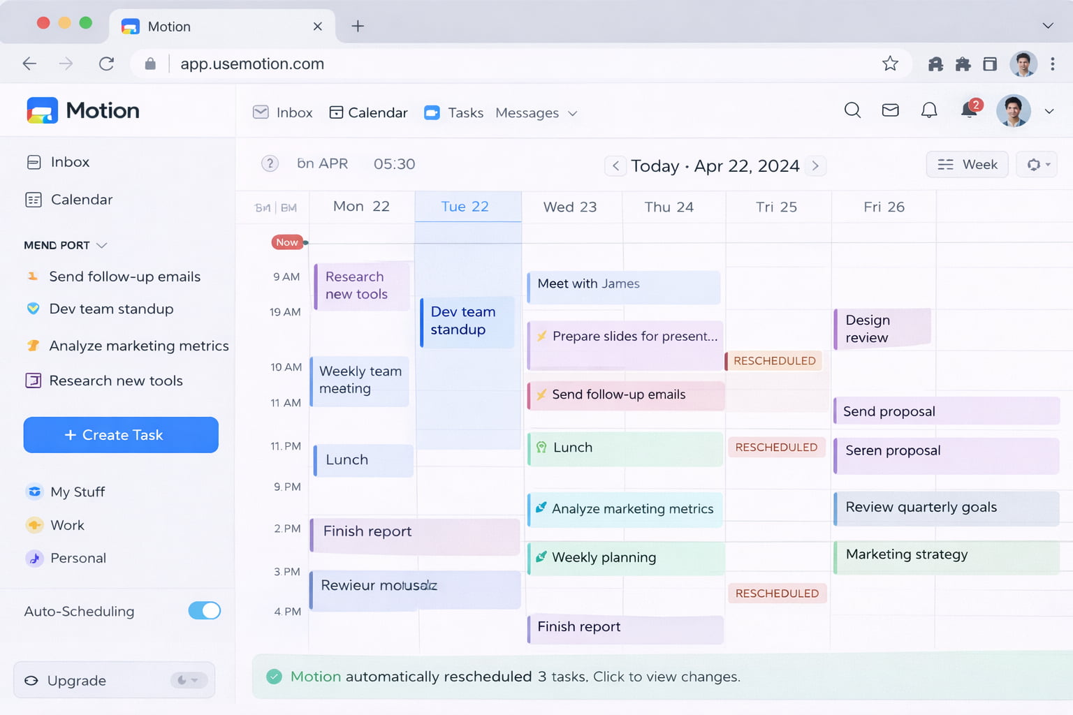This screenshot has height=715, width=1073.
Task: Disable the Auto-Scheduling switch
Action: click(204, 611)
